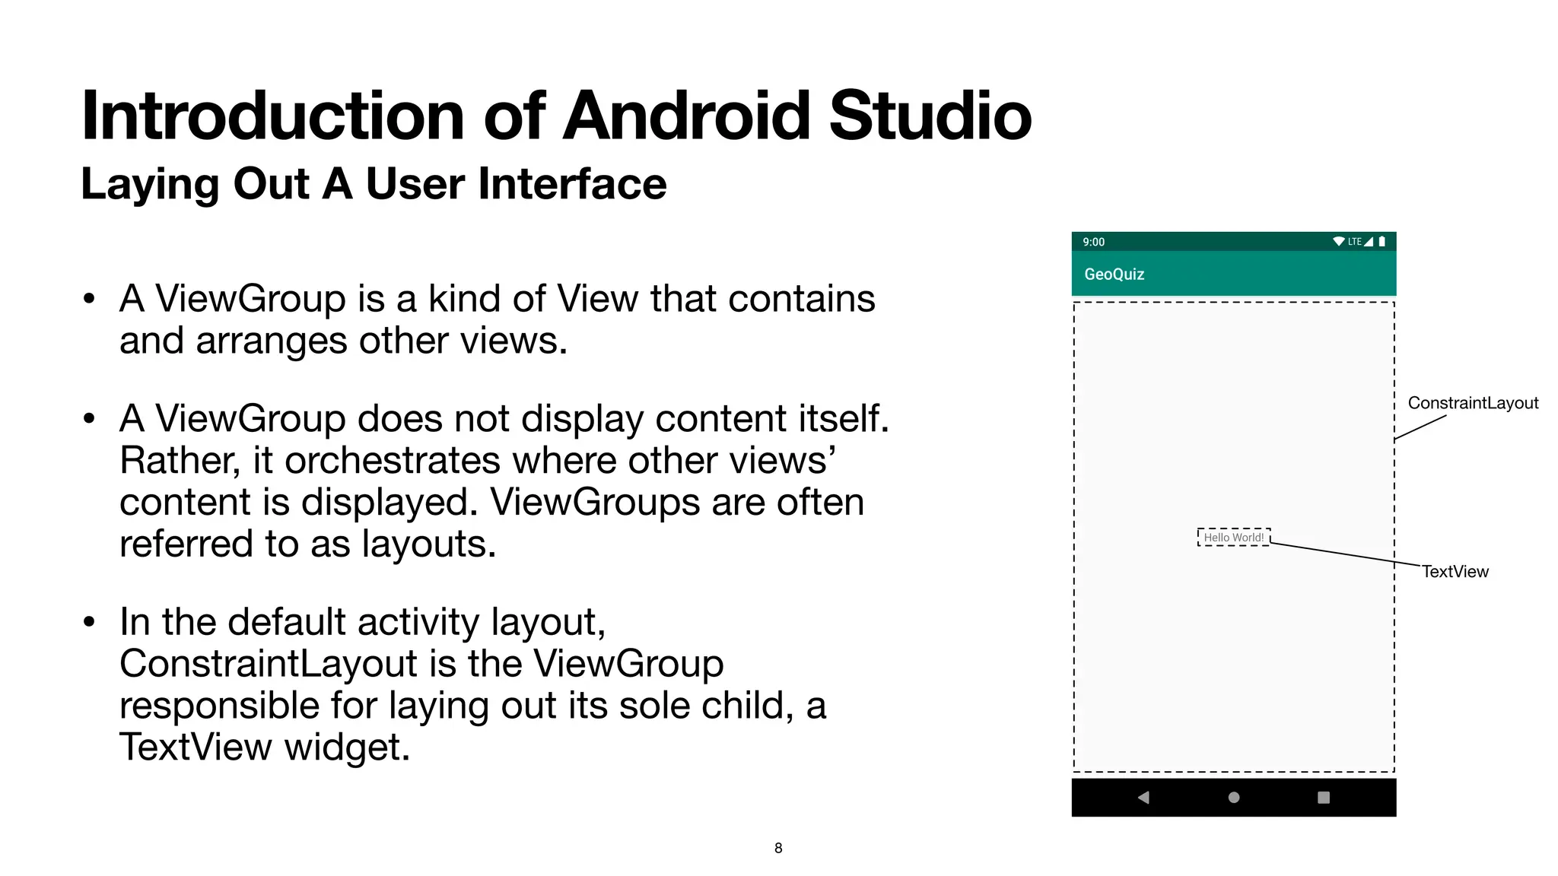This screenshot has height=876, width=1558.
Task: Click the bullet 'In the default activity layout'
Action: (x=472, y=684)
